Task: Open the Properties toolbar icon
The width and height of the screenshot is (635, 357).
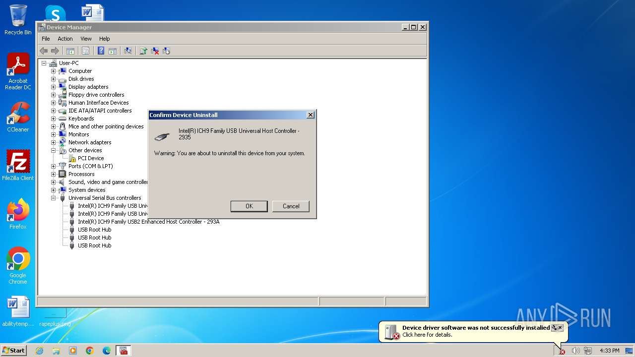Action: 85,51
